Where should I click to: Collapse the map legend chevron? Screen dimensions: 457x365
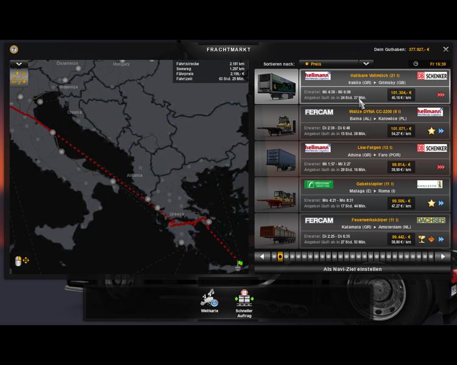pos(19,63)
